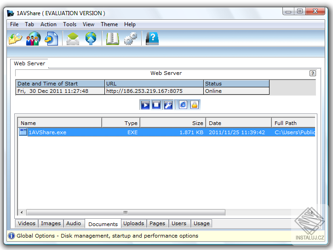
Task: Open the File menu
Action: click(x=14, y=24)
